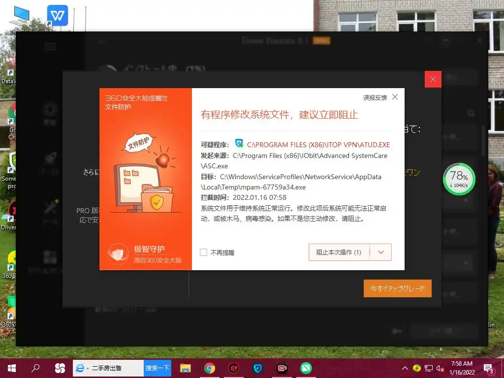
Task: Click the 发起来源 ASC.exe path text
Action: click(294, 161)
